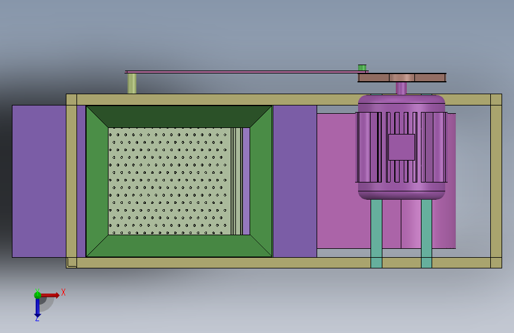Click the red X axis arrow of the triad

tap(50, 295)
